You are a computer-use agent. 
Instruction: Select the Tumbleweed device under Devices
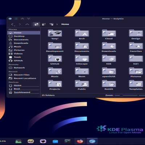point(24,92)
